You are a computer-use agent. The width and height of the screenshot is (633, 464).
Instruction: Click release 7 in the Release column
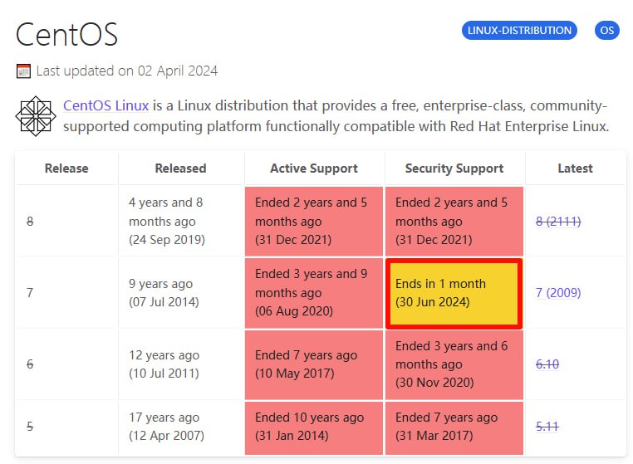point(30,292)
